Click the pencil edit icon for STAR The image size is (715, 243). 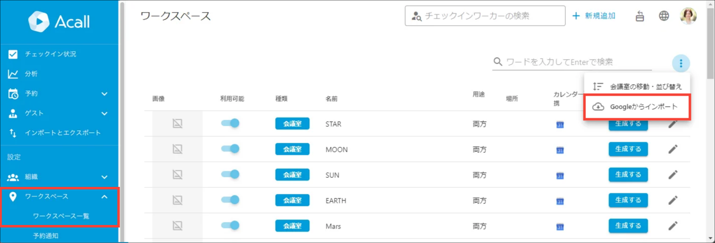673,124
